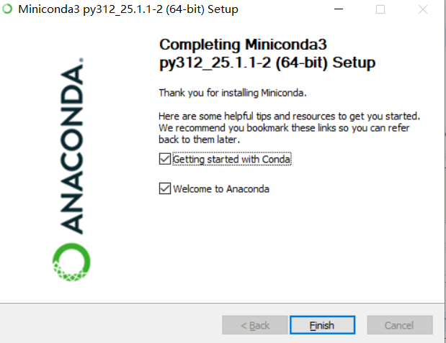Minimize the Miniconda3 setup window
The width and height of the screenshot is (446, 343).
[338, 9]
